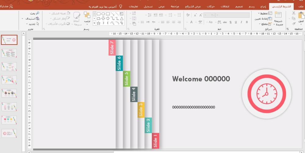Expand the Section (مقطع) dropdown

point(265,24)
